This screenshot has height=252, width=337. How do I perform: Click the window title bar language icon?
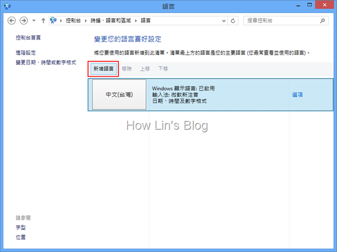click(7, 6)
